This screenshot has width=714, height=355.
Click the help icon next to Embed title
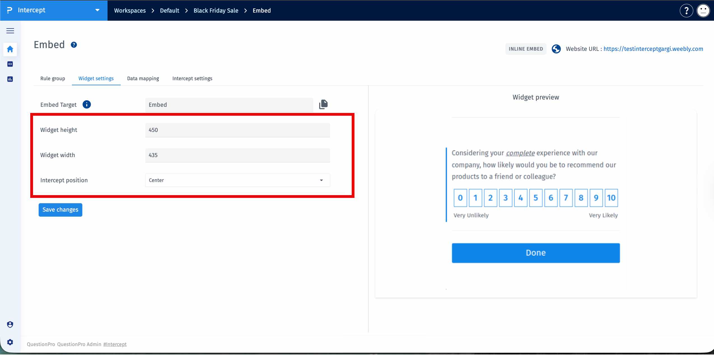click(x=74, y=45)
